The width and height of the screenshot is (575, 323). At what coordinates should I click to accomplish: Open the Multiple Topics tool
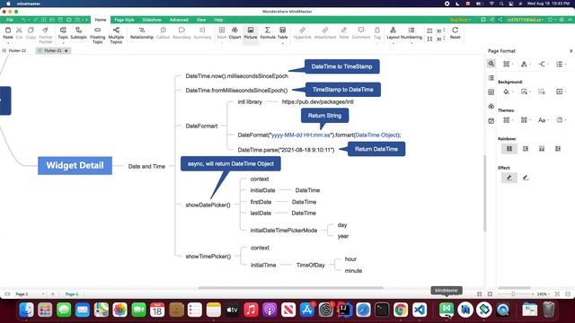pyautogui.click(x=116, y=35)
